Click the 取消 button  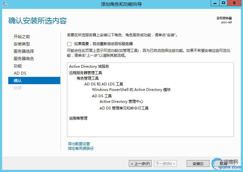[x=223, y=164]
